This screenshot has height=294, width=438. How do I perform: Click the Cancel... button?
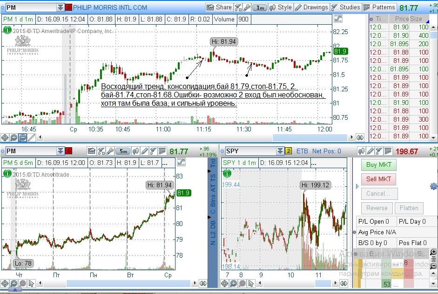(x=379, y=193)
